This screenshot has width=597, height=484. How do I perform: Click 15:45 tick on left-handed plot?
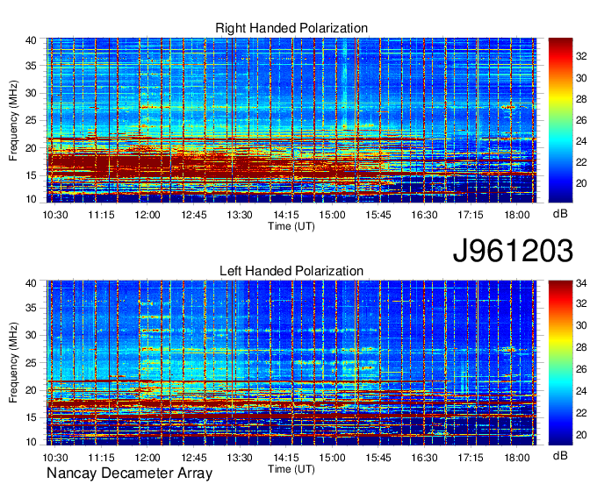coord(378,458)
